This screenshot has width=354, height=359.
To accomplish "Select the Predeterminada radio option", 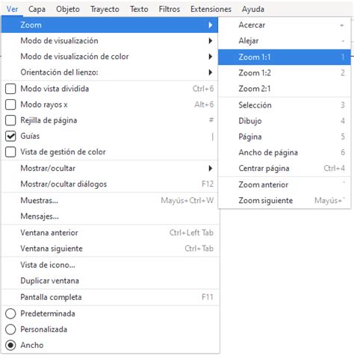I will coord(10,313).
